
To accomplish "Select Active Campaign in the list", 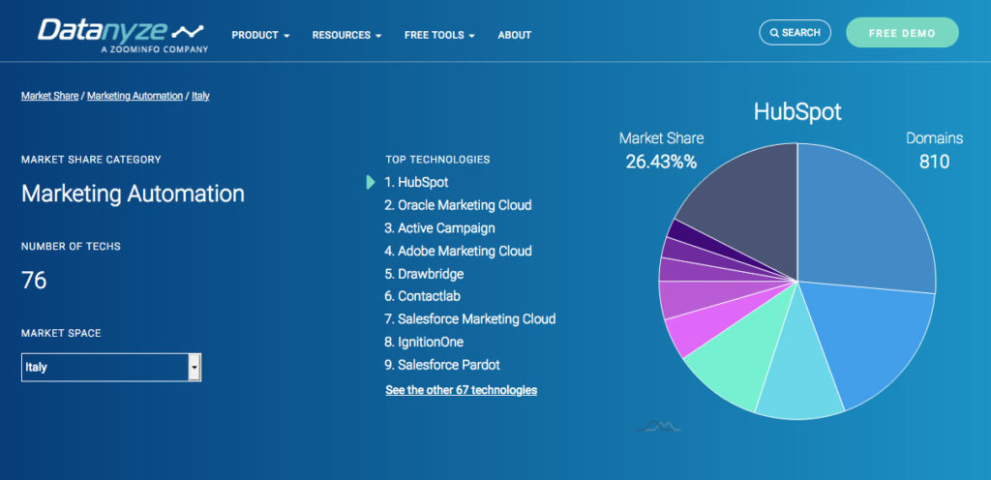I will pos(440,228).
